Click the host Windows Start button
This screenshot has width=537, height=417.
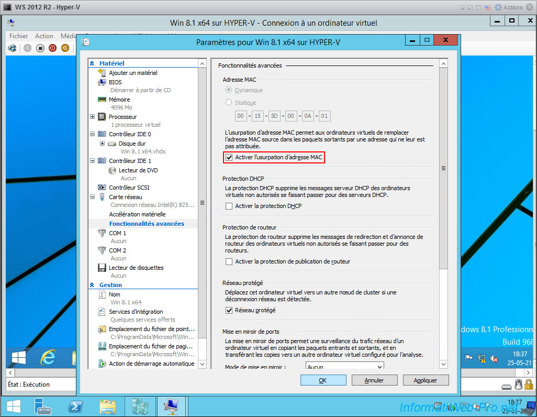[x=14, y=407]
